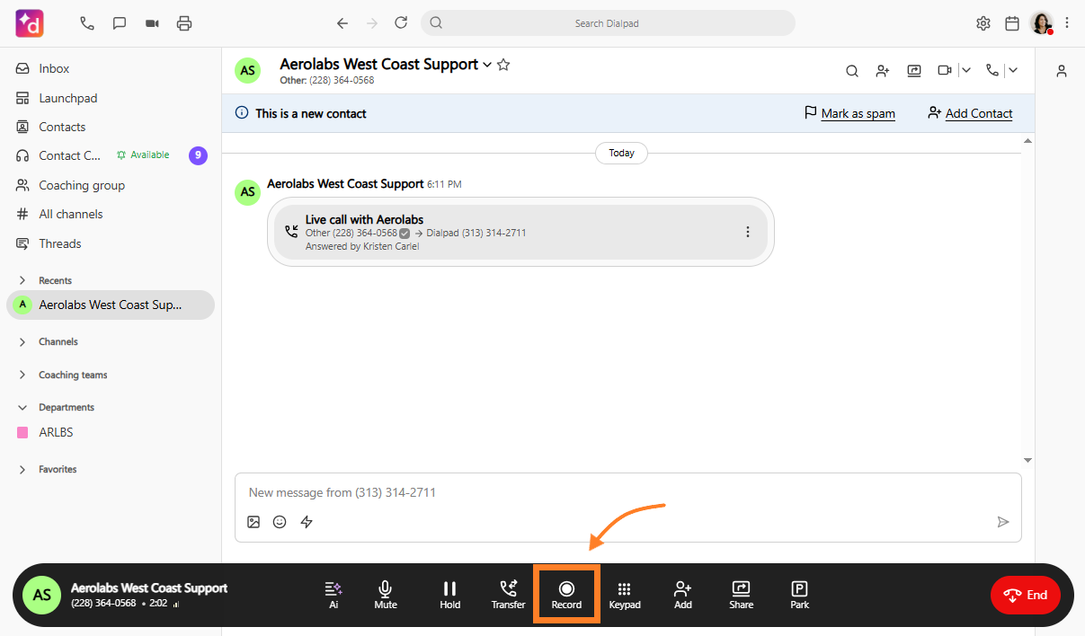Send the message with the arrow icon
Image resolution: width=1085 pixels, height=636 pixels.
click(1003, 522)
